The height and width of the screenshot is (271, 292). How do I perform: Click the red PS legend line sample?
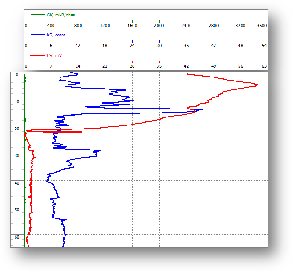[37, 55]
